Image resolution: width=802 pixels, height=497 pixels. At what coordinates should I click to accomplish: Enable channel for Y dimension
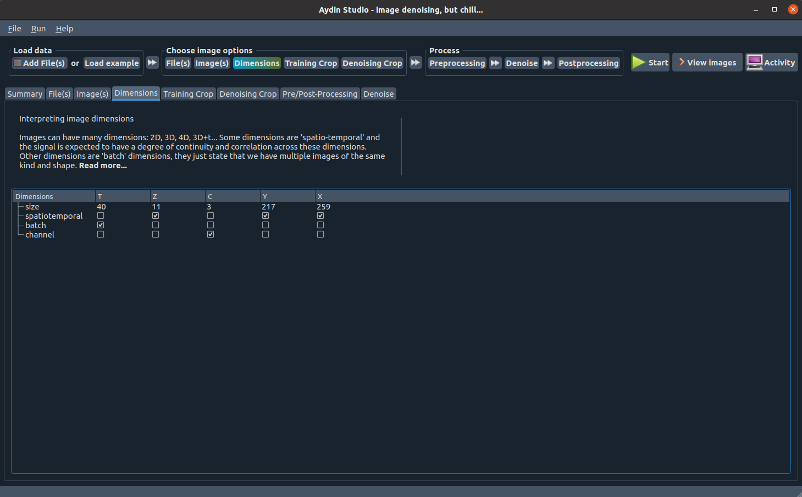coord(266,234)
